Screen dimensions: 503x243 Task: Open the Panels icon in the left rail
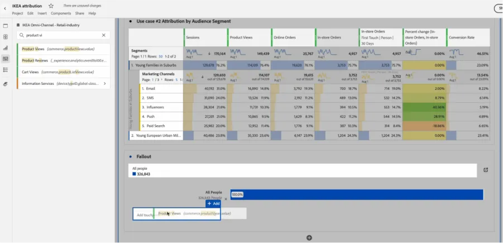pos(6,26)
